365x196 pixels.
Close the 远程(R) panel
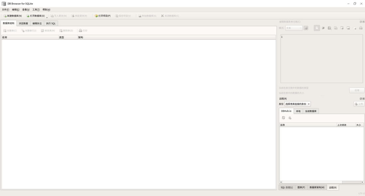pos(363,99)
